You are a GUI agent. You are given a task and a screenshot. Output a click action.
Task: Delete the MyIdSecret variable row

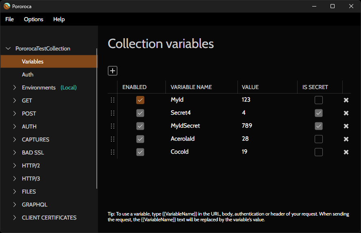coord(346,126)
